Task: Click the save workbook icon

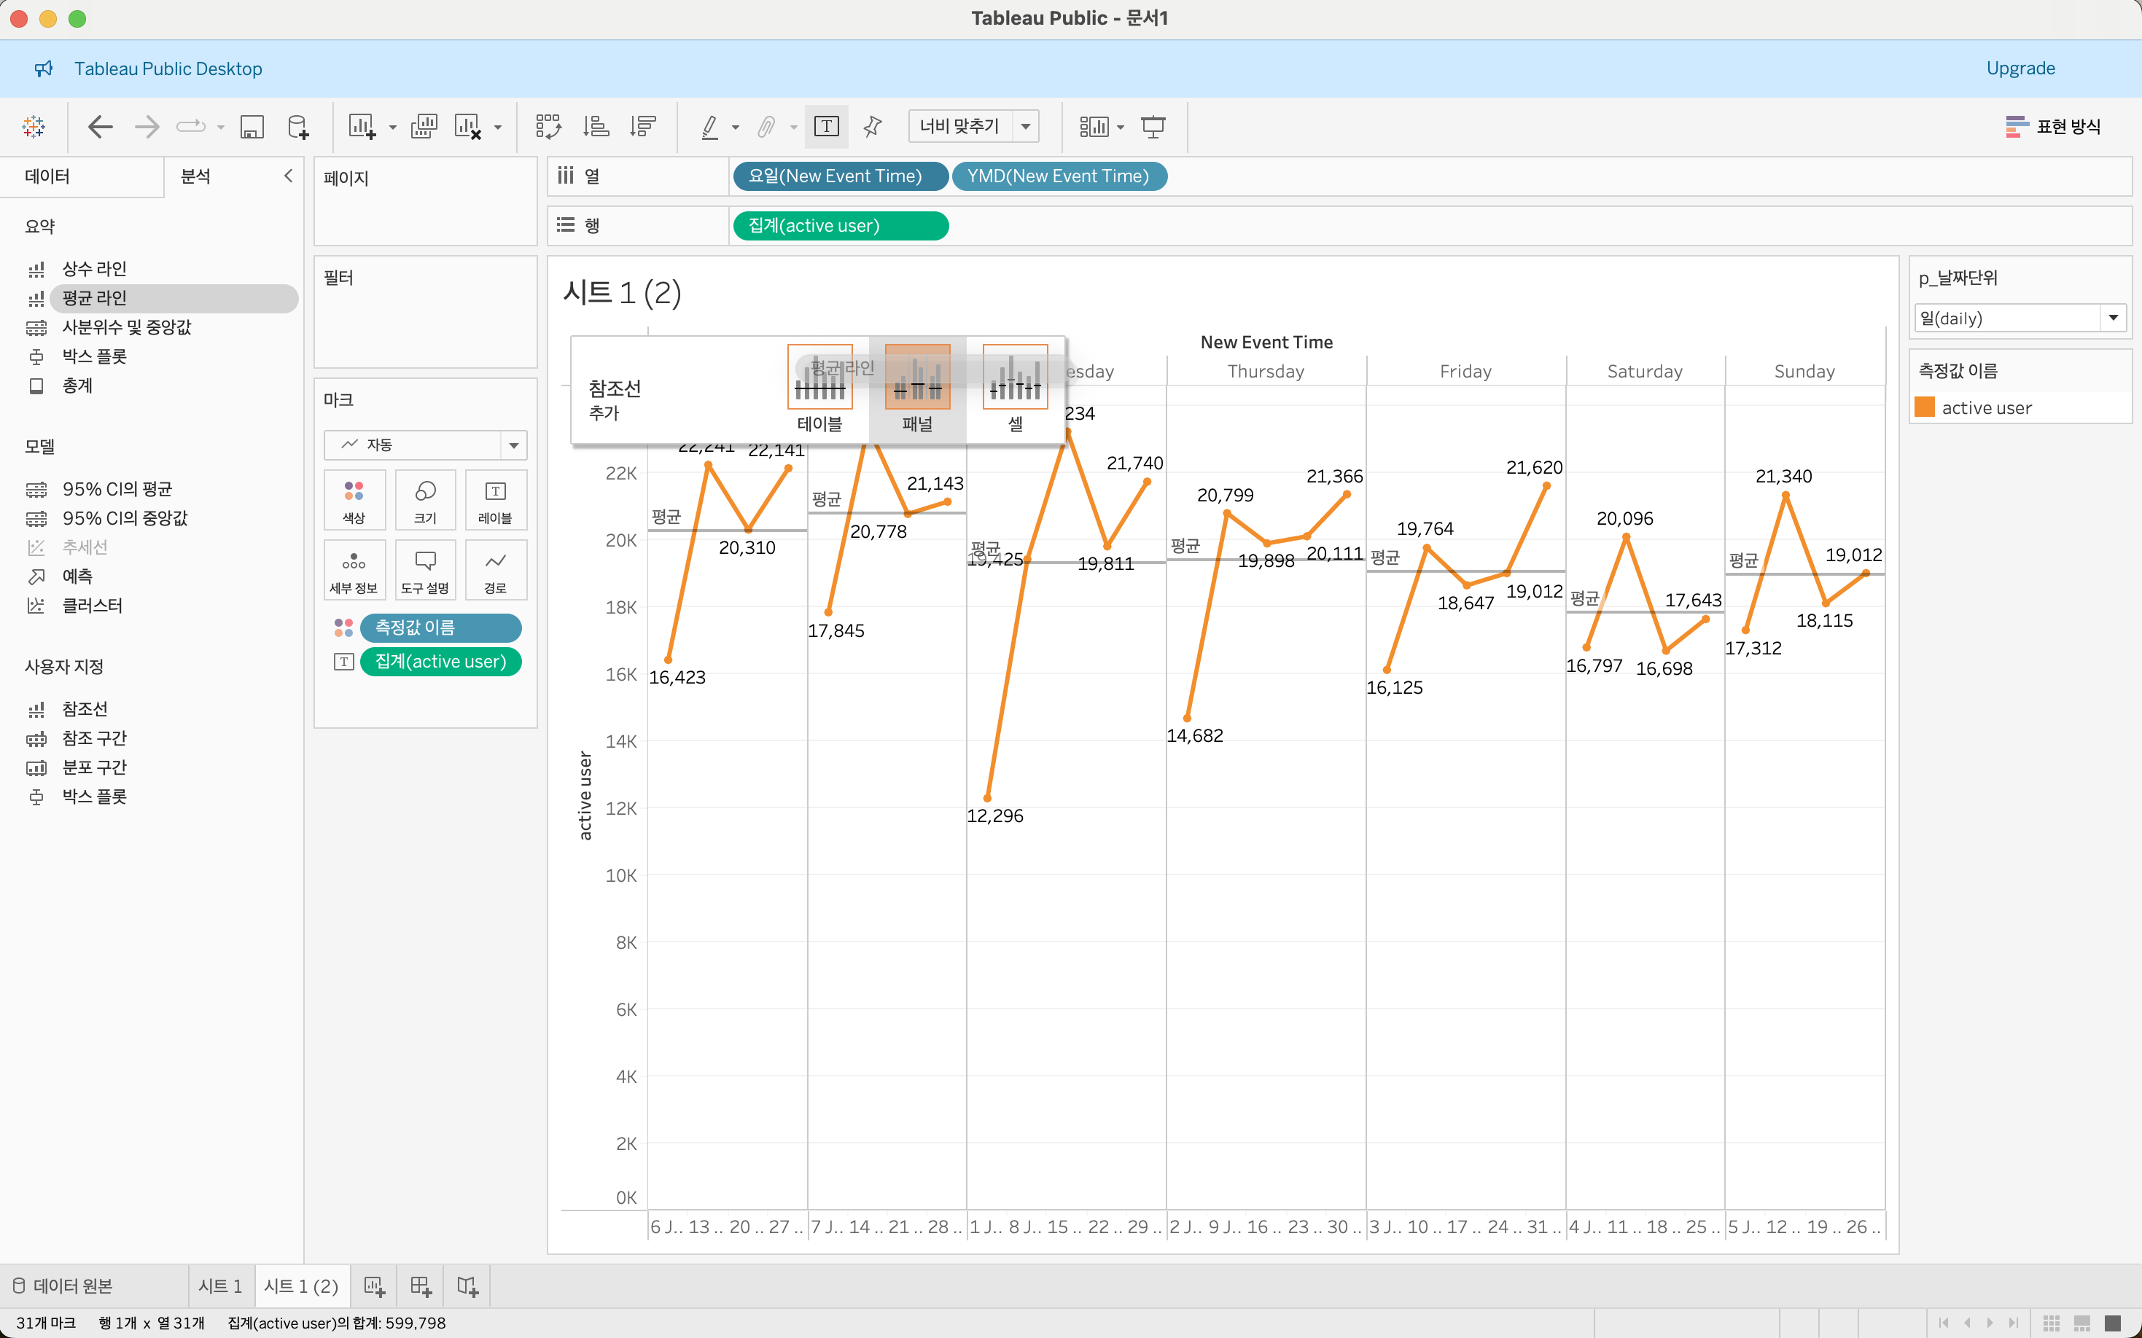Action: [x=252, y=127]
